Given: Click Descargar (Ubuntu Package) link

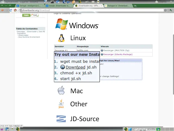Looking at the screenshot, I should pos(118,54).
